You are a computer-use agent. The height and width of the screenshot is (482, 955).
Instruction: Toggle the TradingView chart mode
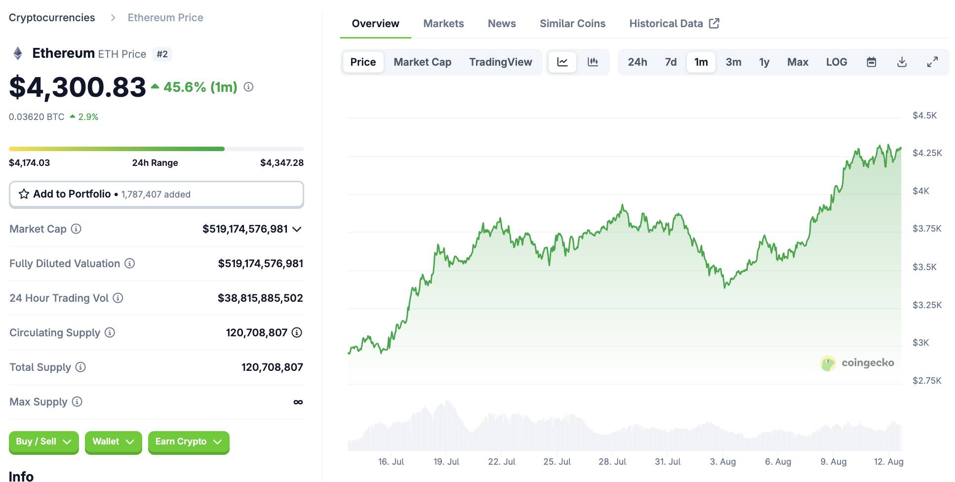[500, 62]
